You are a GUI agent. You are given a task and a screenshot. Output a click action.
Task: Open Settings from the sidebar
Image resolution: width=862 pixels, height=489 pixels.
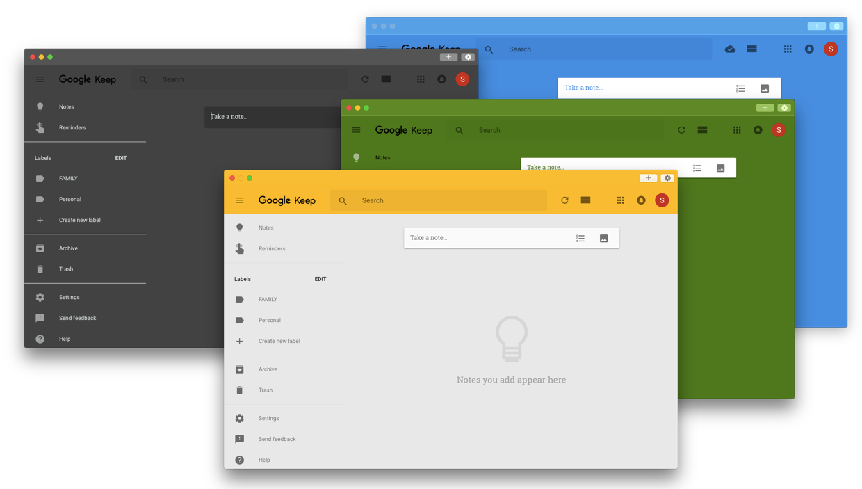[x=268, y=418]
